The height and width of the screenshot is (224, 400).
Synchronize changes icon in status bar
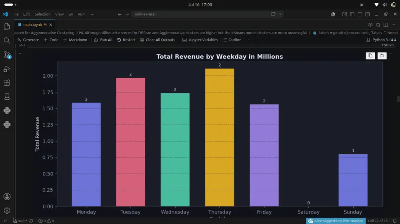[x=31, y=221]
